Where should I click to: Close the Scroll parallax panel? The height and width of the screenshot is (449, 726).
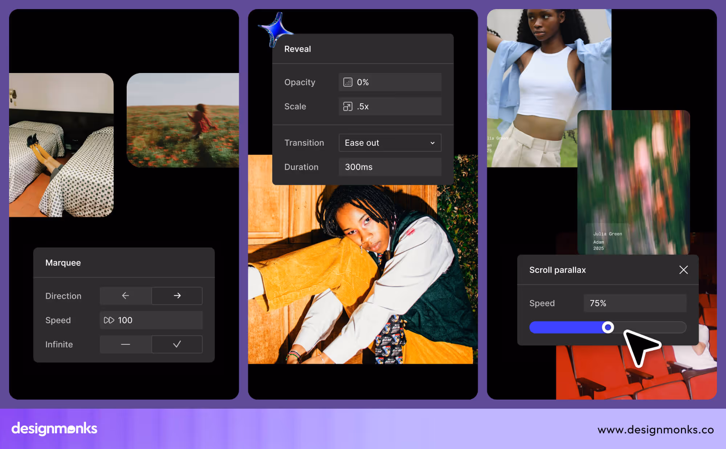(683, 270)
